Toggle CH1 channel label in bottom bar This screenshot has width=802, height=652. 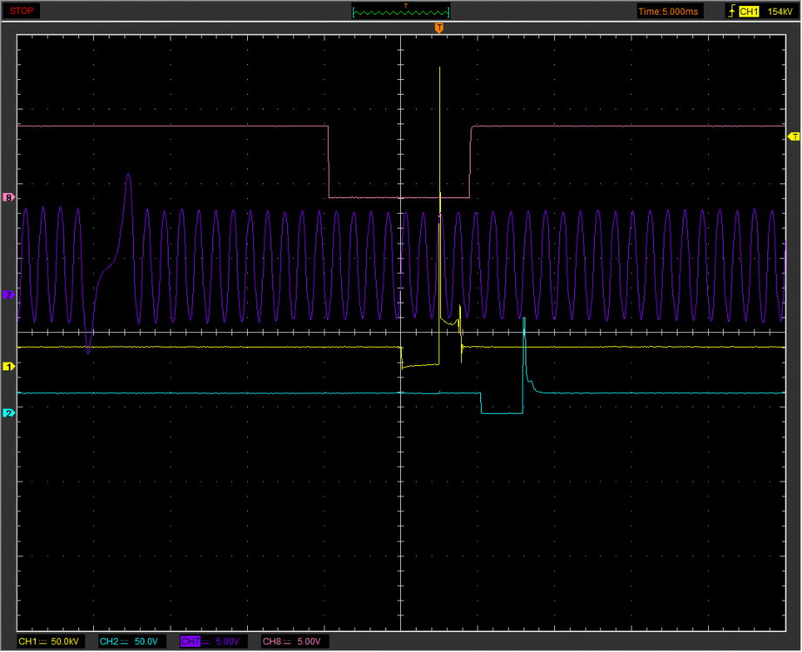(28, 642)
